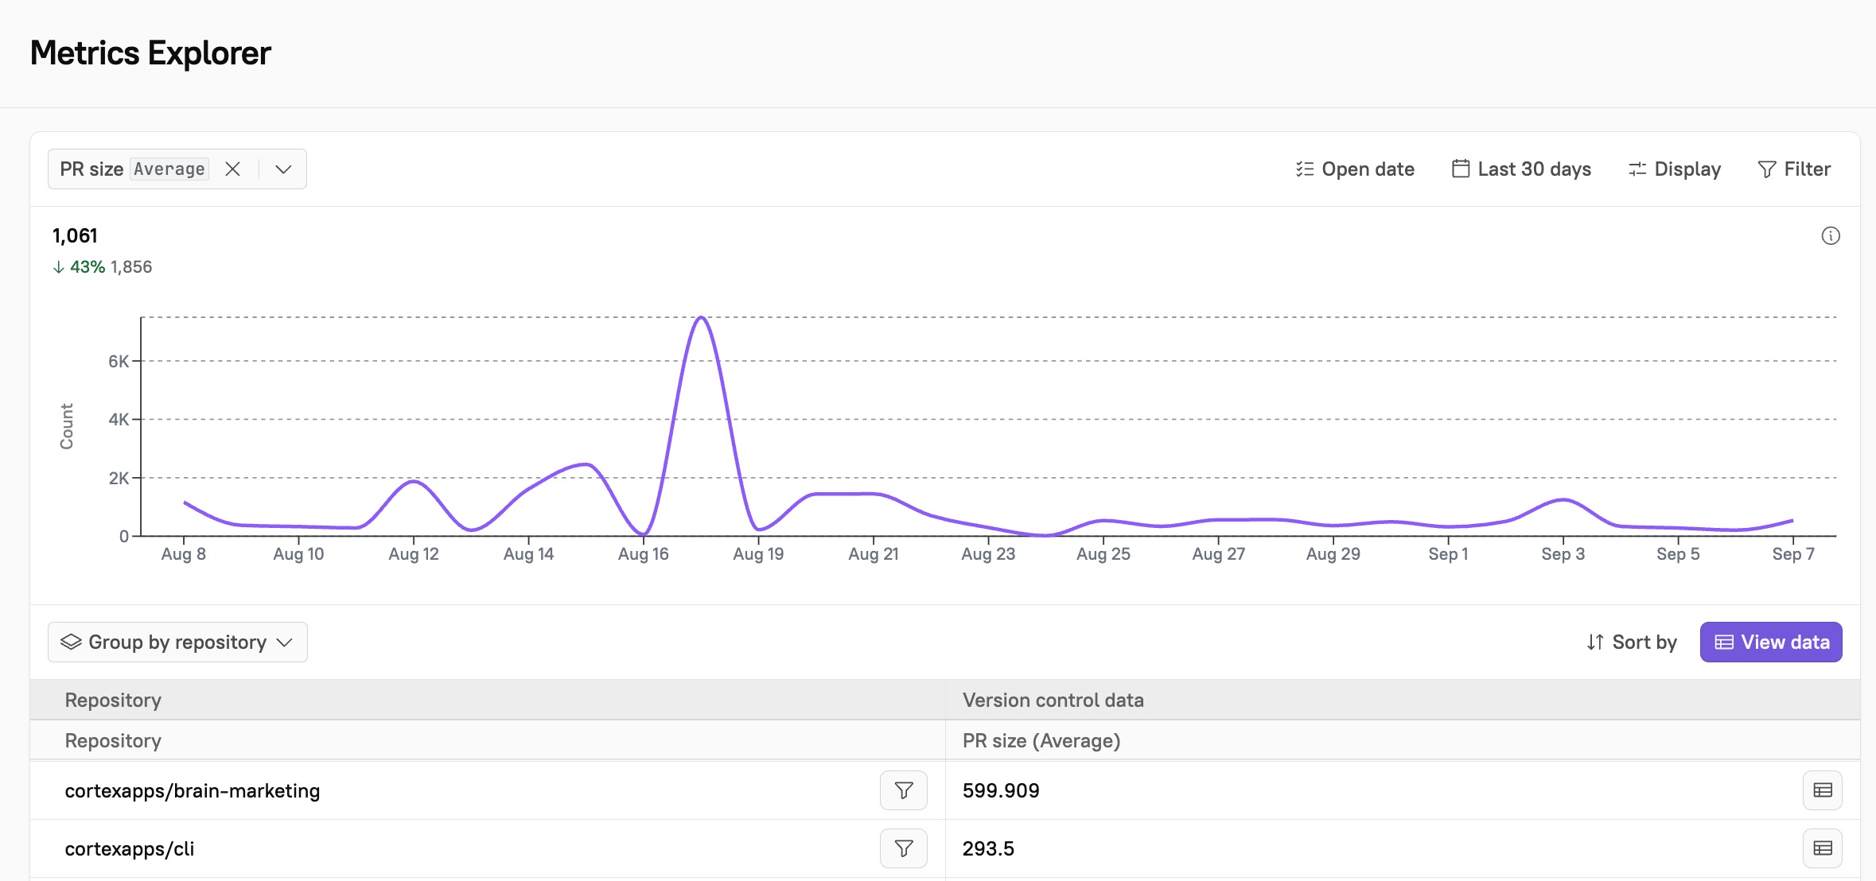Image resolution: width=1876 pixels, height=881 pixels.
Task: Open the Display options icon
Action: (x=1637, y=169)
